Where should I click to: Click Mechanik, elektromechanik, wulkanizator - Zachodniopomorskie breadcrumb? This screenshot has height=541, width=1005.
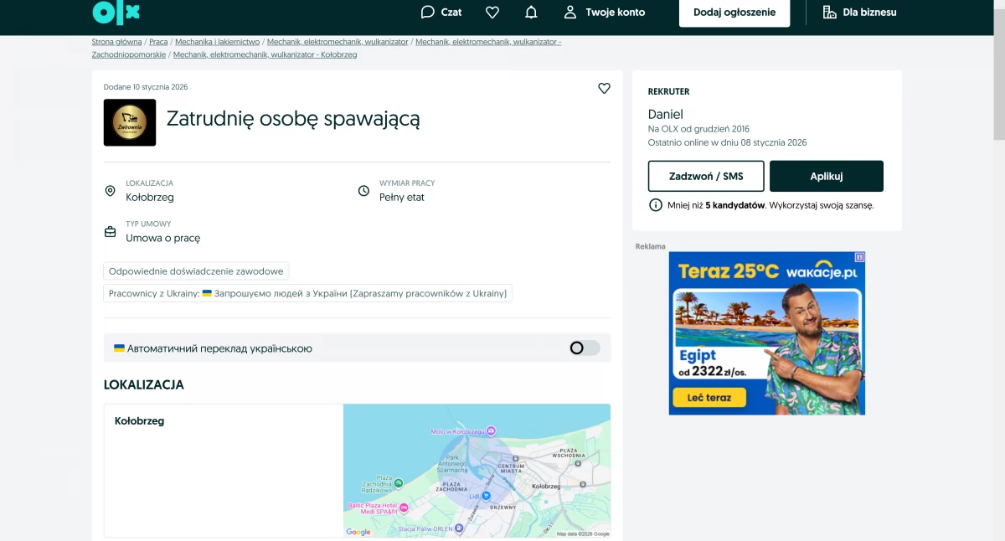[x=327, y=48]
